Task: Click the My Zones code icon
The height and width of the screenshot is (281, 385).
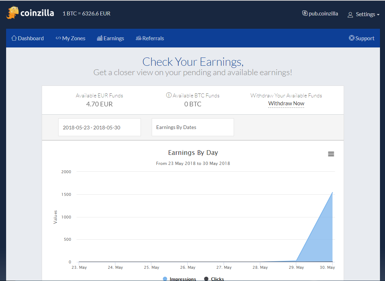Action: [58, 38]
